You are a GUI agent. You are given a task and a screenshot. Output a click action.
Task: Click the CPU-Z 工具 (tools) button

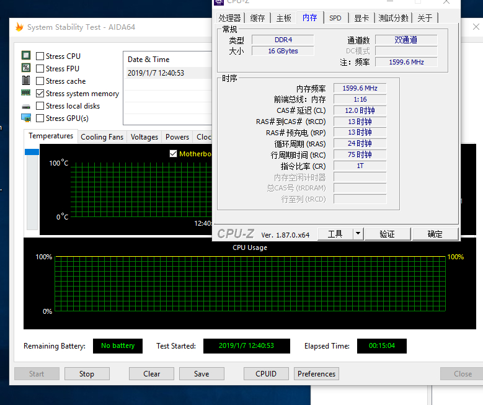tap(335, 234)
